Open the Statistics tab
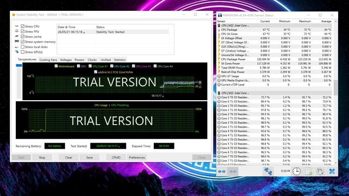The image size is (349, 196). pos(120,60)
